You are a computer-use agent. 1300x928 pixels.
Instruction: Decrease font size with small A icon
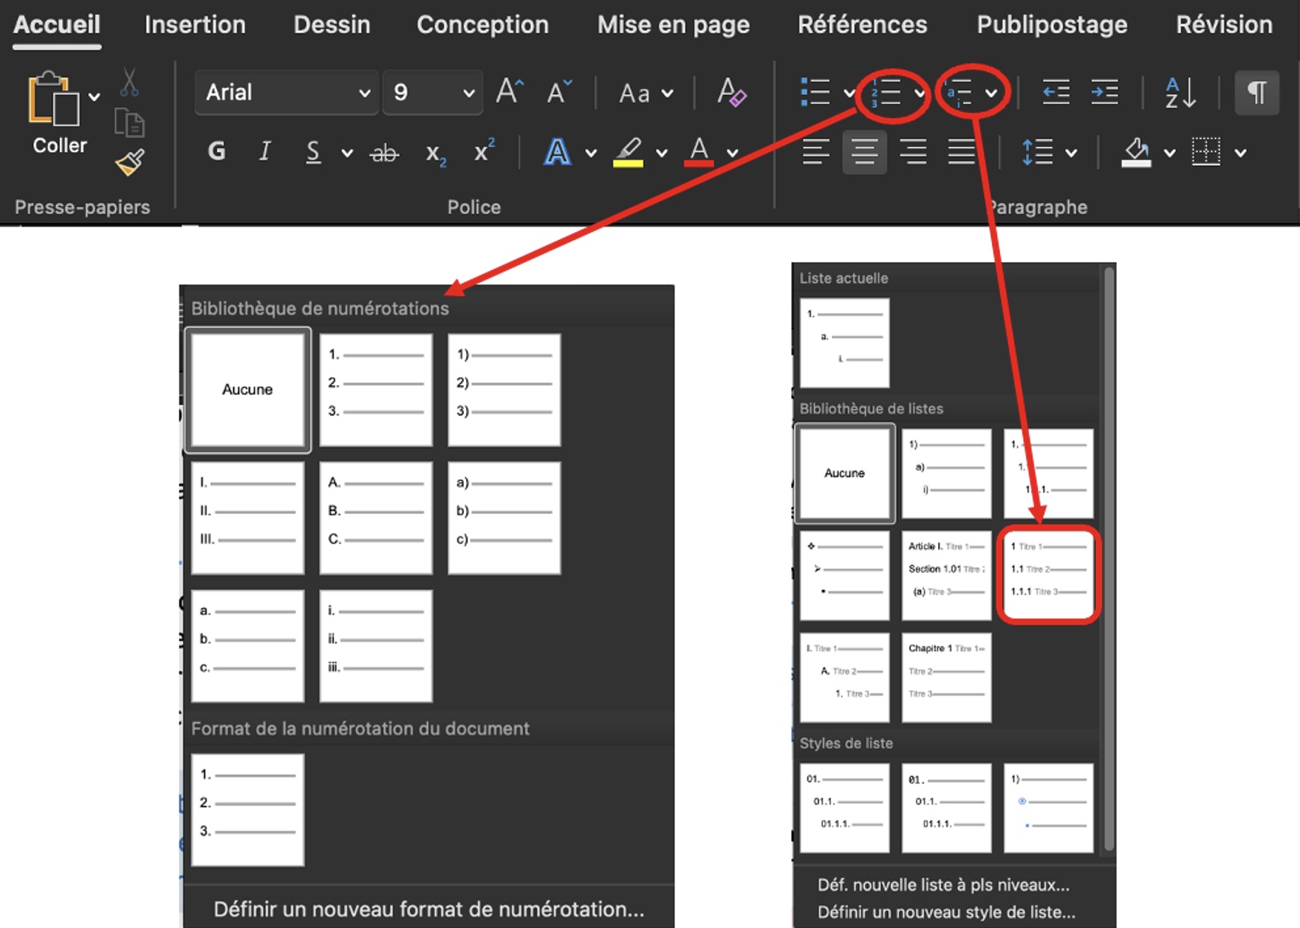click(x=558, y=92)
